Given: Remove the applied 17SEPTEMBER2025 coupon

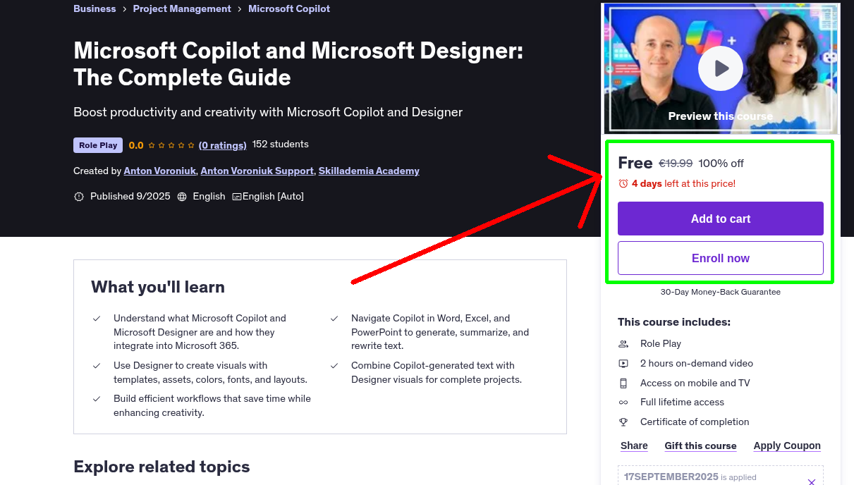Looking at the screenshot, I should point(812,481).
